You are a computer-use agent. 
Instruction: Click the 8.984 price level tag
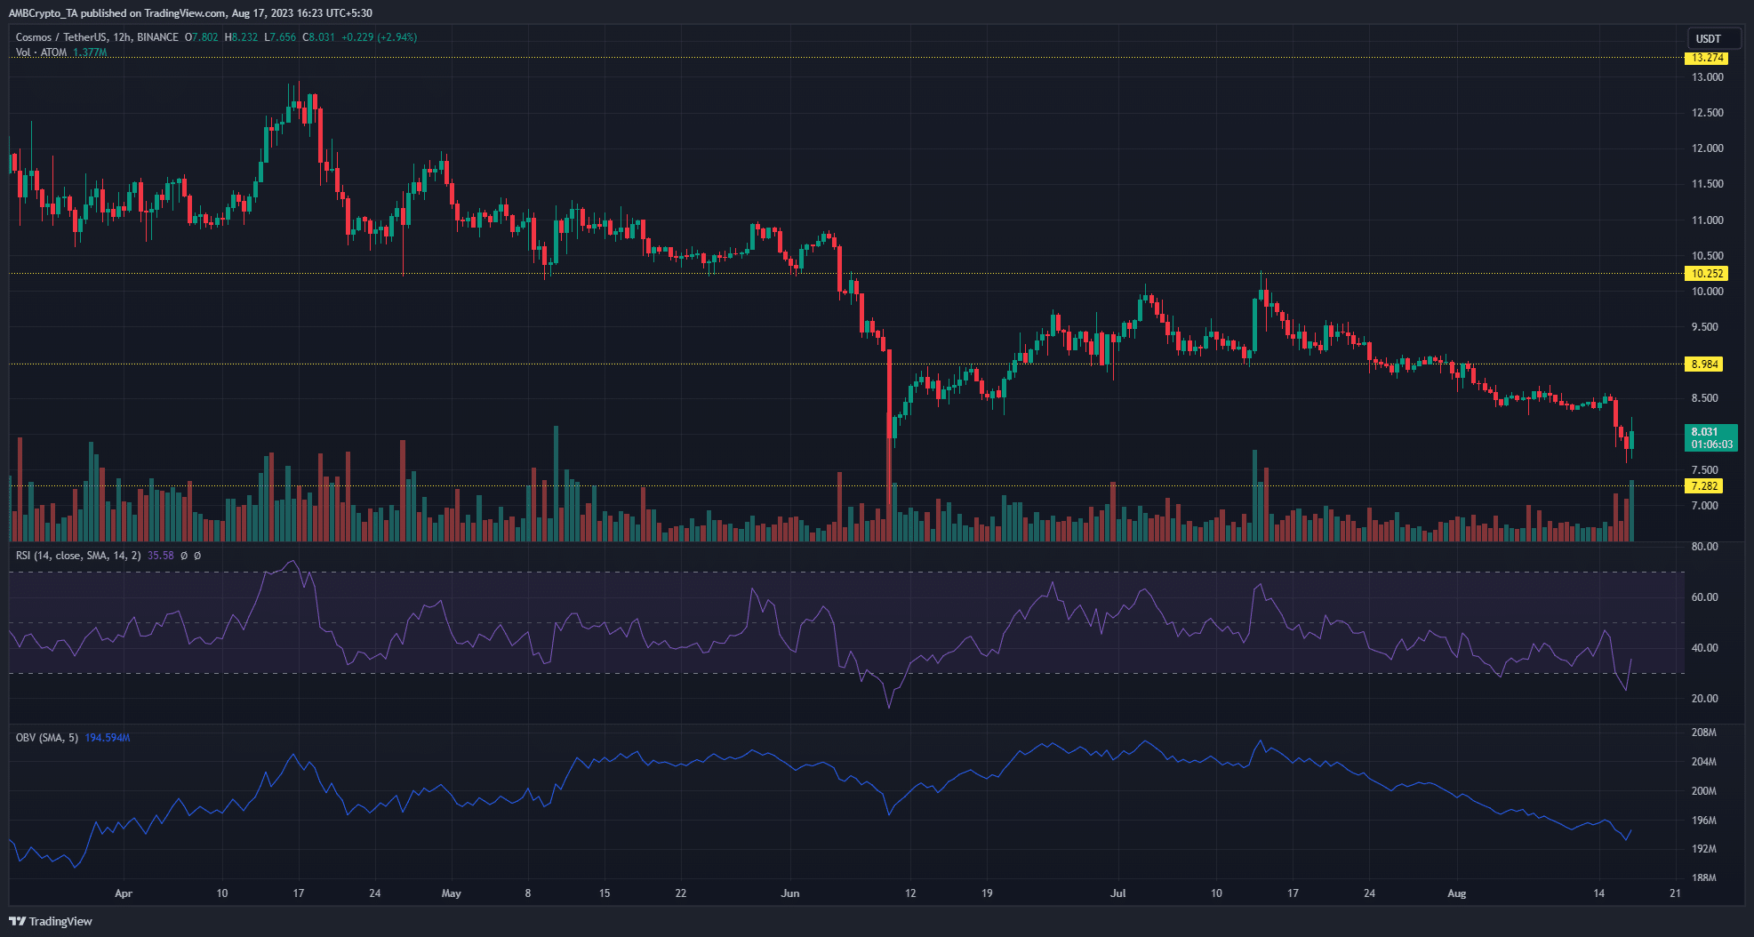coord(1704,364)
